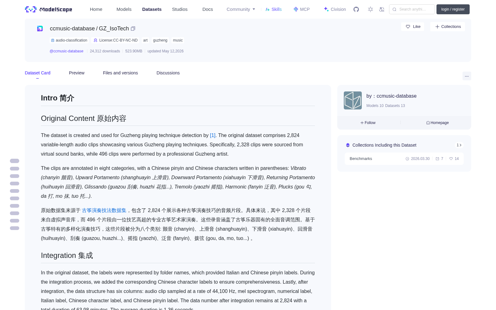Open the @ccmusic-database author link

pos(66,51)
